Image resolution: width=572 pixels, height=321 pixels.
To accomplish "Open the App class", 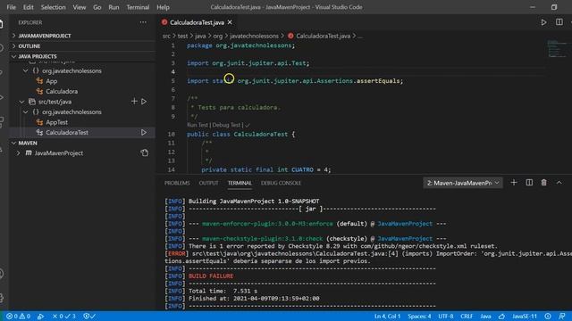I will click(x=52, y=81).
